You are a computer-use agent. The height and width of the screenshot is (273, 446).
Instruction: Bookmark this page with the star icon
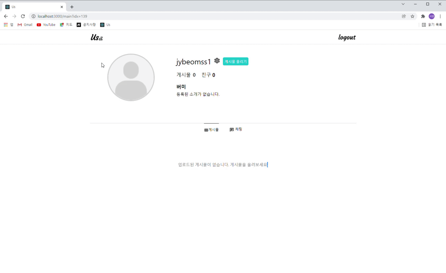tap(412, 16)
